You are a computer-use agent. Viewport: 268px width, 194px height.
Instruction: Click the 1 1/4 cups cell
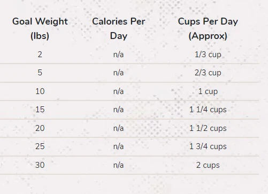click(208, 110)
